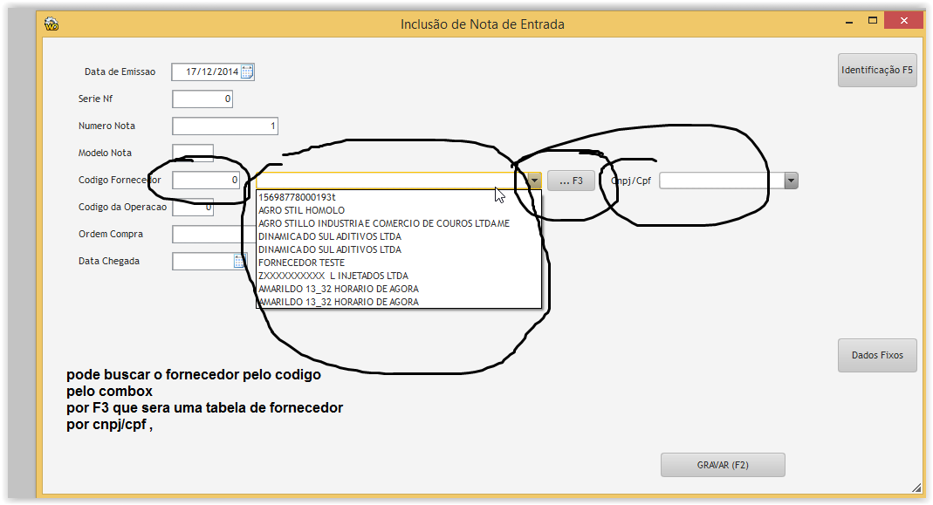Open the Data Chegada calendar picker
The height and width of the screenshot is (505, 933).
coord(239,261)
